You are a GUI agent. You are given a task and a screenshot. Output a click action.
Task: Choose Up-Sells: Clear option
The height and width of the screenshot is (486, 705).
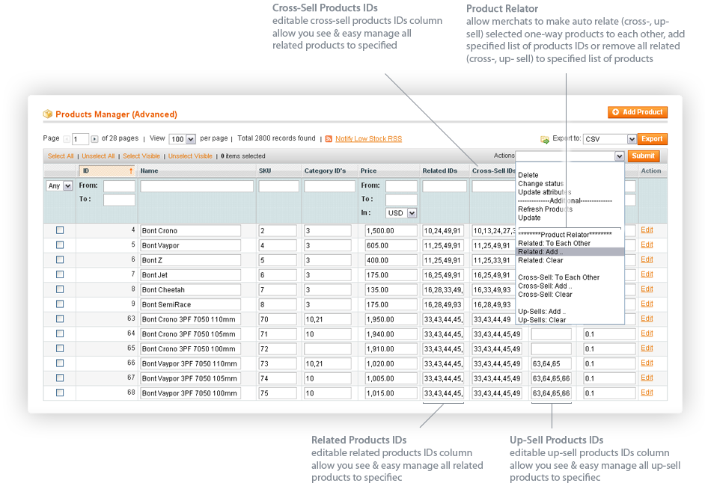pos(542,320)
